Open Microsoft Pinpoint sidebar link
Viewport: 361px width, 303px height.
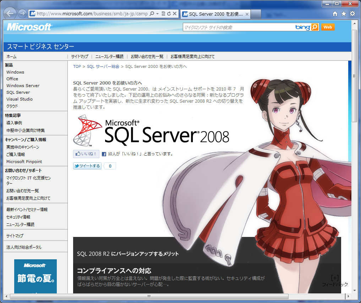(24, 162)
